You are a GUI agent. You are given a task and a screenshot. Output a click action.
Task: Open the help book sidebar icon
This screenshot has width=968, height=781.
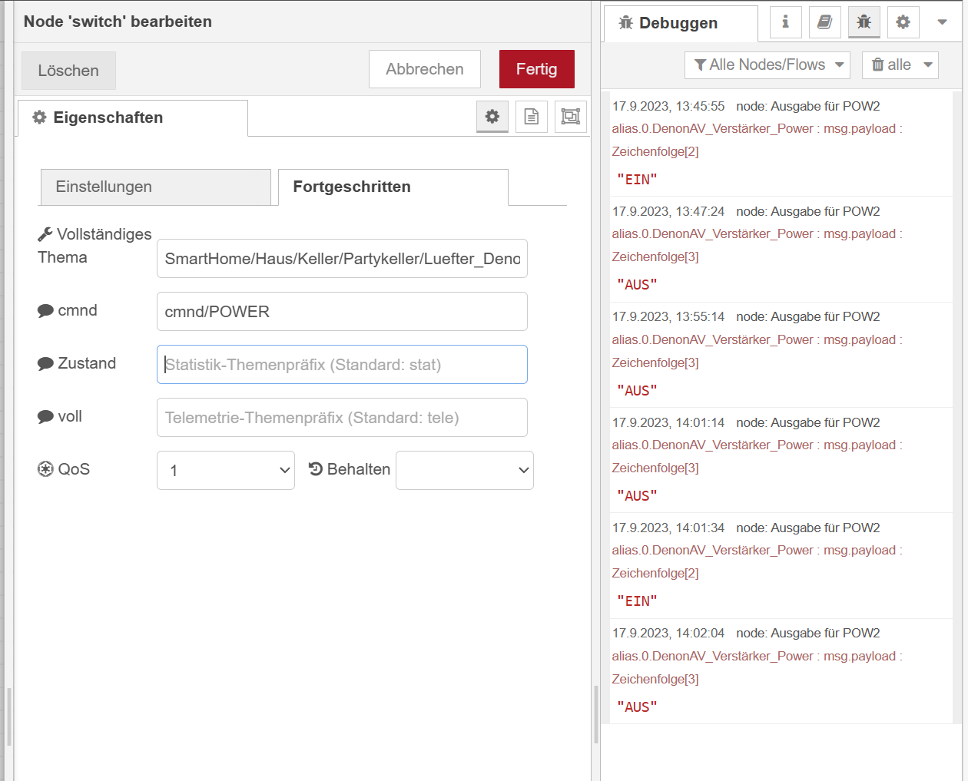(x=824, y=22)
